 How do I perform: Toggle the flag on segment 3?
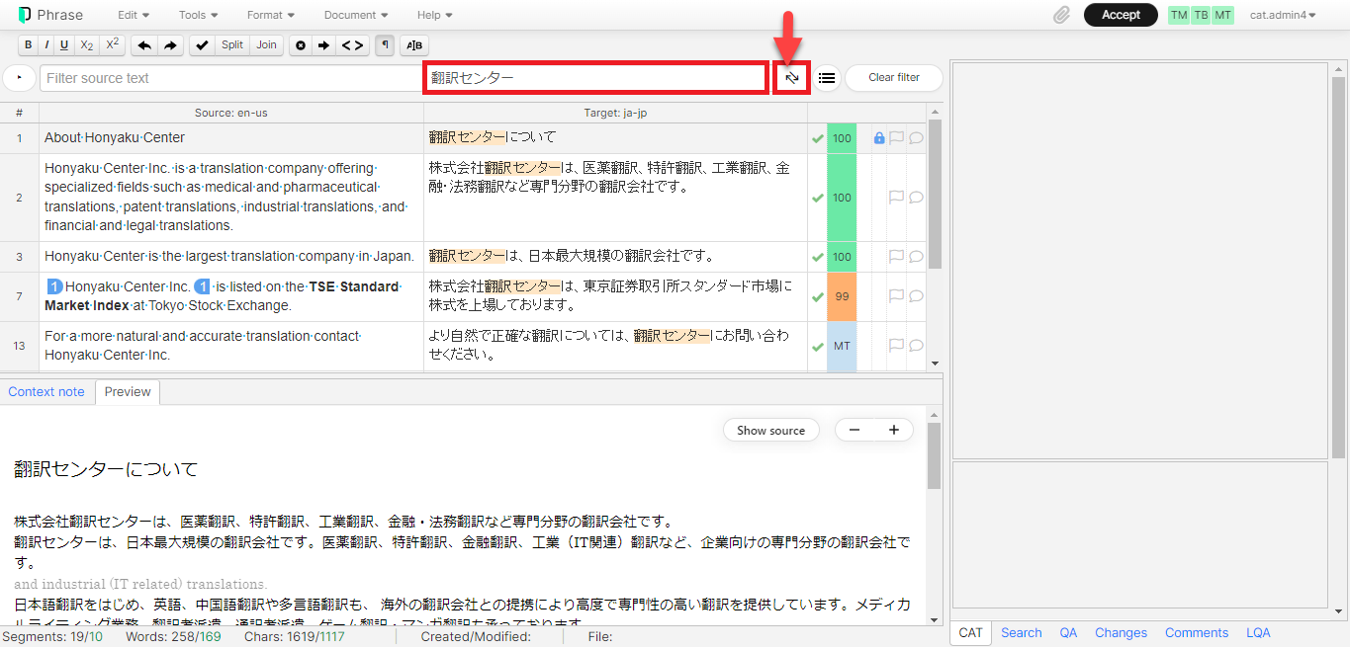896,257
